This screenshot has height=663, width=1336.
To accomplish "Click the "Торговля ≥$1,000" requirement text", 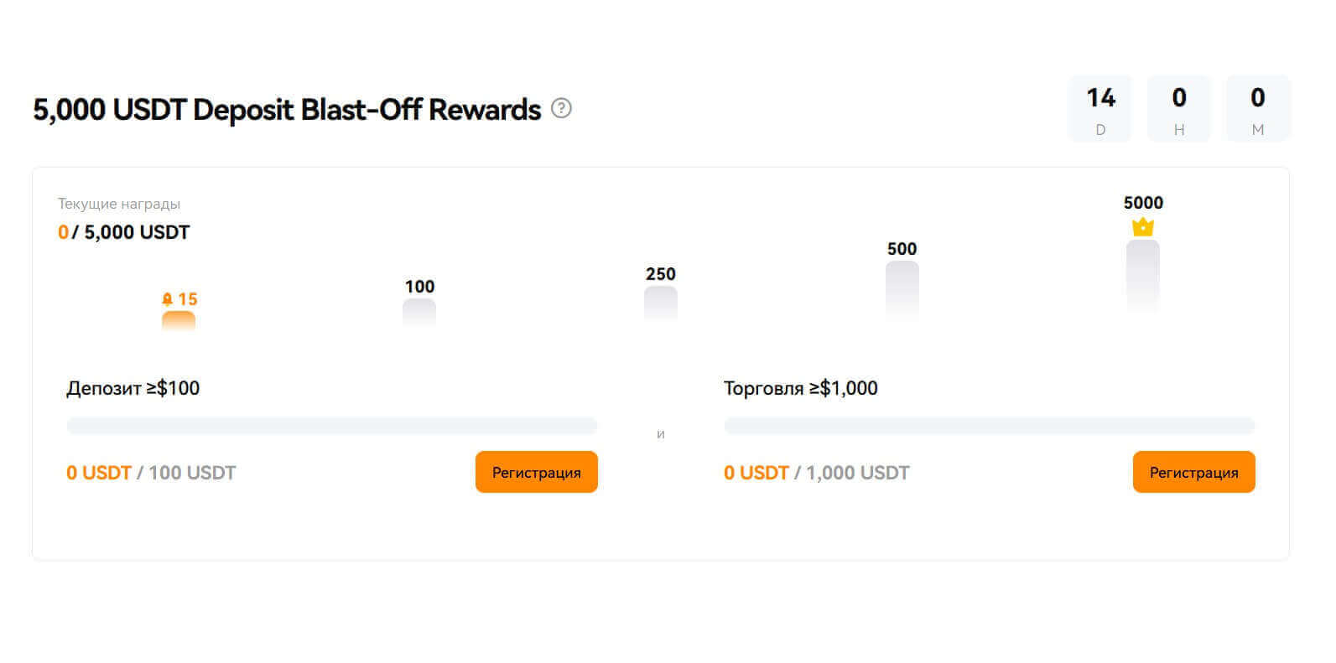I will tap(800, 388).
